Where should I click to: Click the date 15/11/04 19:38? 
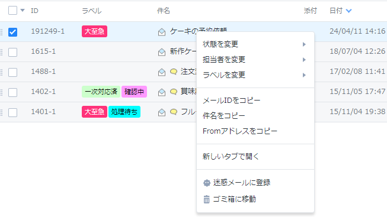[x=357, y=112]
